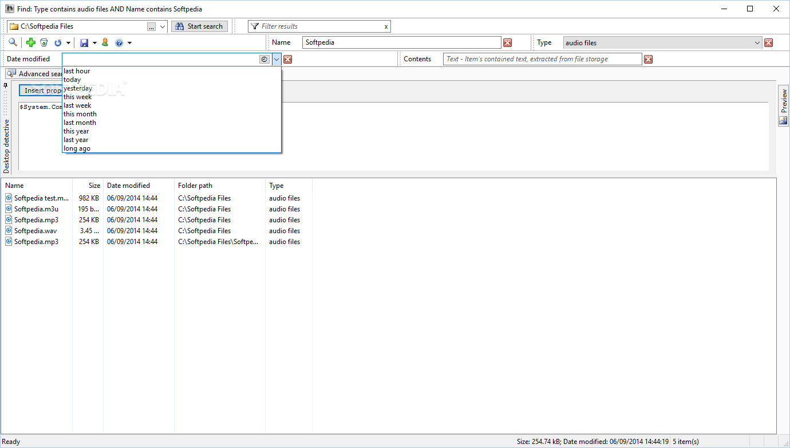790x448 pixels.
Task: Click the Advanced search button
Action: point(34,74)
